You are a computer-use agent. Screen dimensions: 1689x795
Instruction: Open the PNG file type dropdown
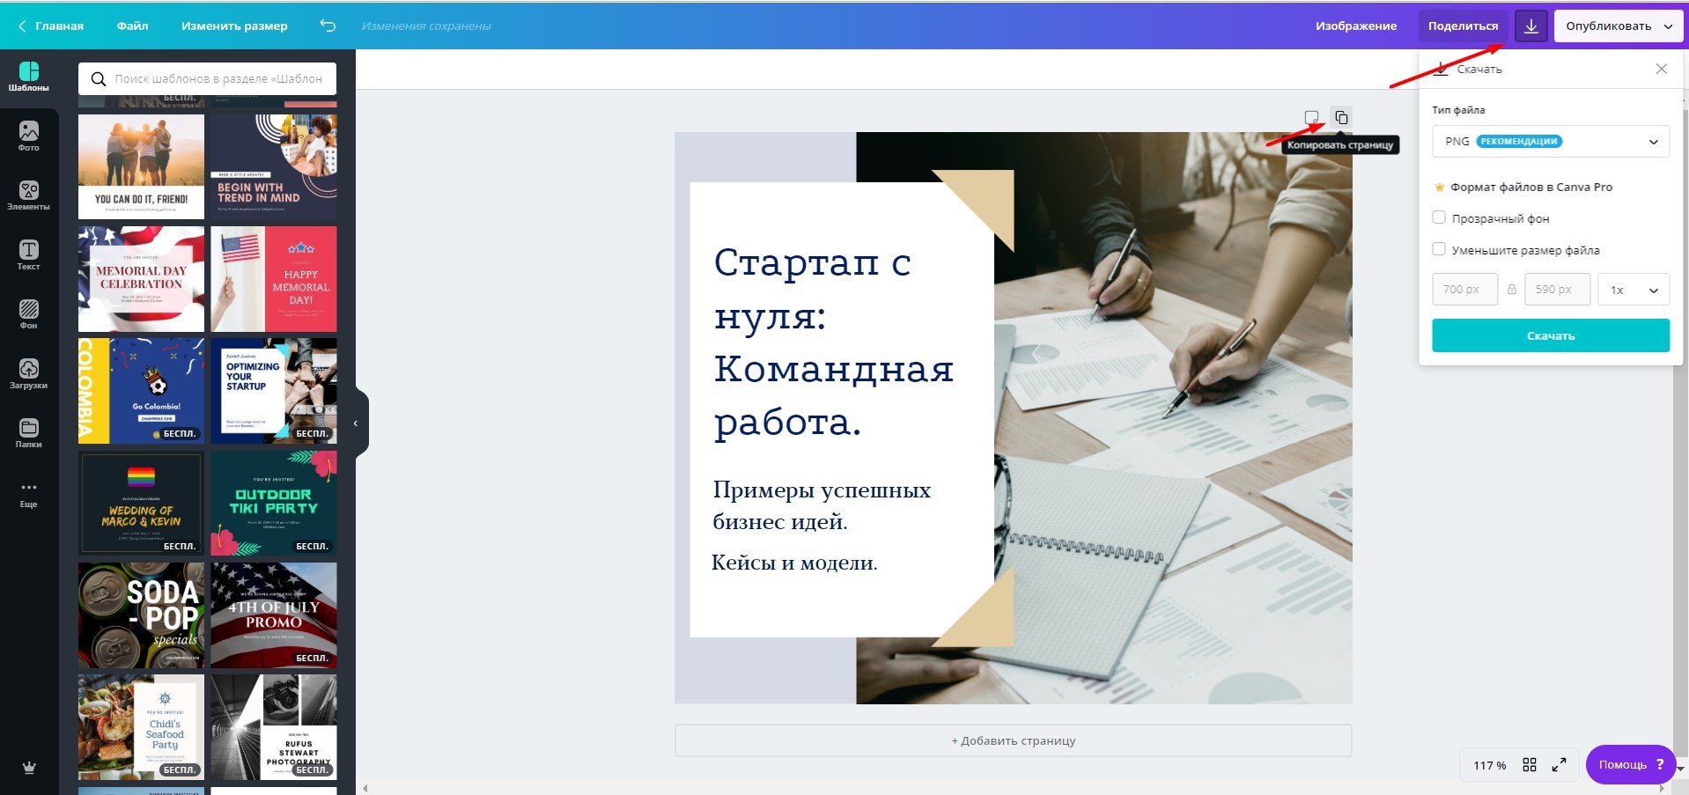pyautogui.click(x=1551, y=141)
